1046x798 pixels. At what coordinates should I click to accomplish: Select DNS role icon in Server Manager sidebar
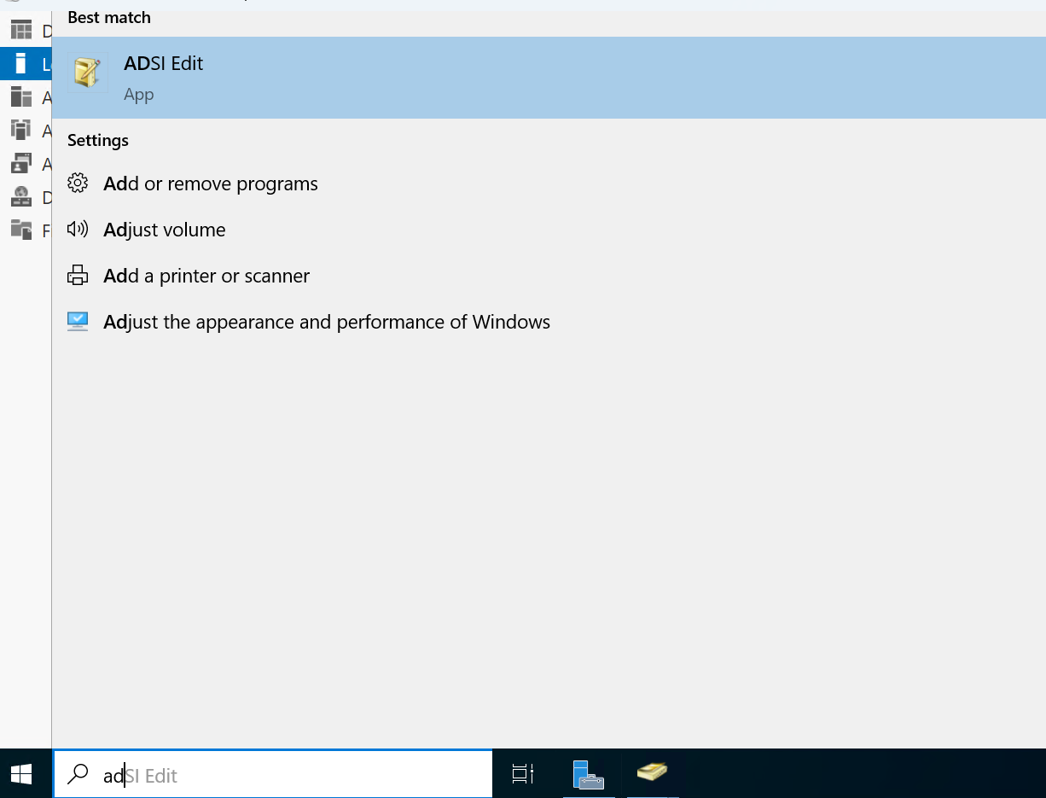tap(21, 197)
